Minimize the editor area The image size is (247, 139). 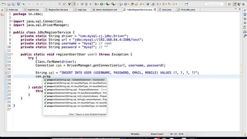[x=235, y=9]
